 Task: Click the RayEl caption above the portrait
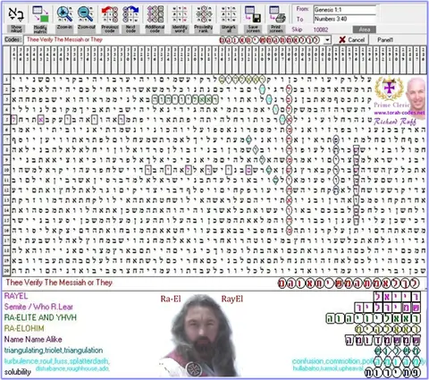pos(232,299)
